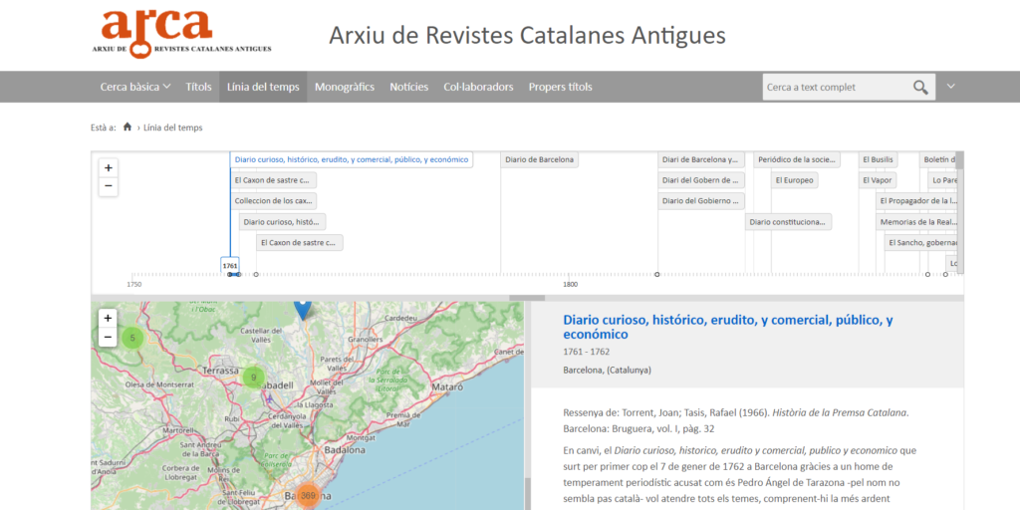The width and height of the screenshot is (1020, 510).
Task: Zoom in on the timeline
Action: point(108,167)
